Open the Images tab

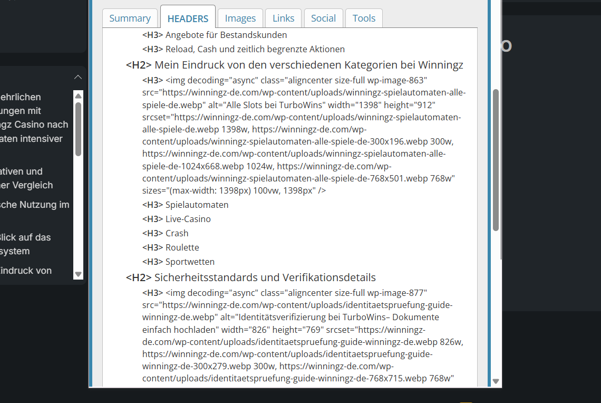pyautogui.click(x=240, y=18)
